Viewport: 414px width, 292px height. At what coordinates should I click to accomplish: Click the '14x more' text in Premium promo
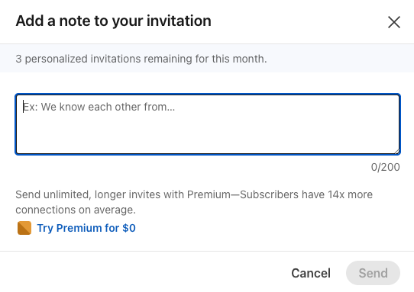(351, 194)
